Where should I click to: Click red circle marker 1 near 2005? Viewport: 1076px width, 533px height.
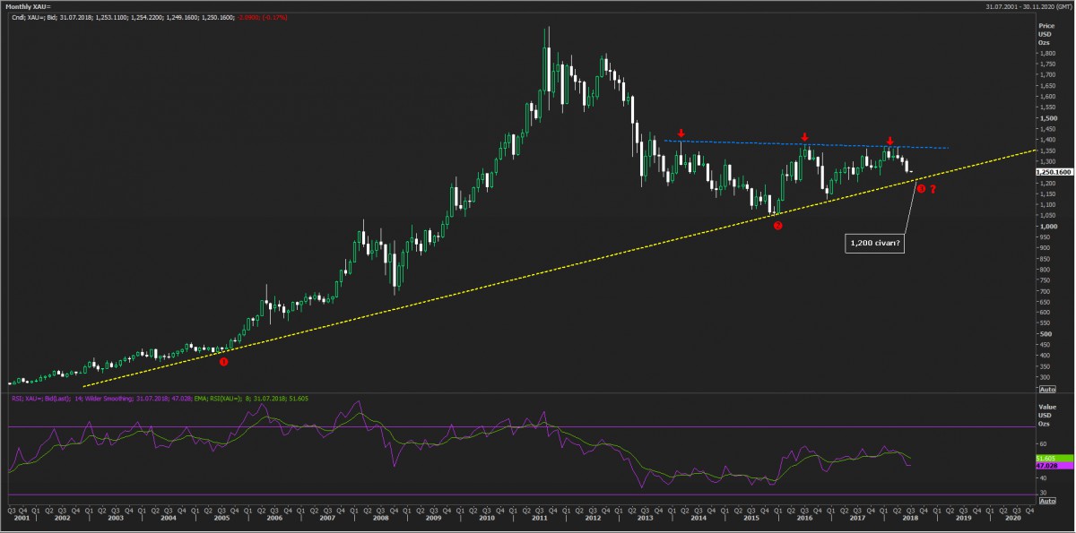click(x=223, y=361)
